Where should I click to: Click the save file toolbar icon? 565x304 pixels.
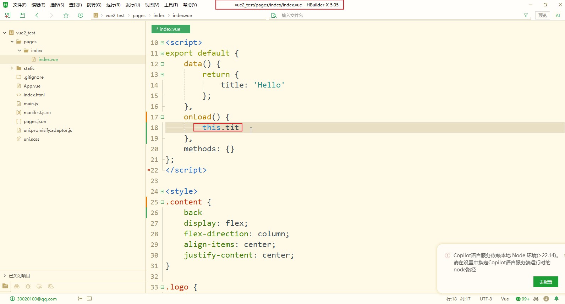pos(22,15)
